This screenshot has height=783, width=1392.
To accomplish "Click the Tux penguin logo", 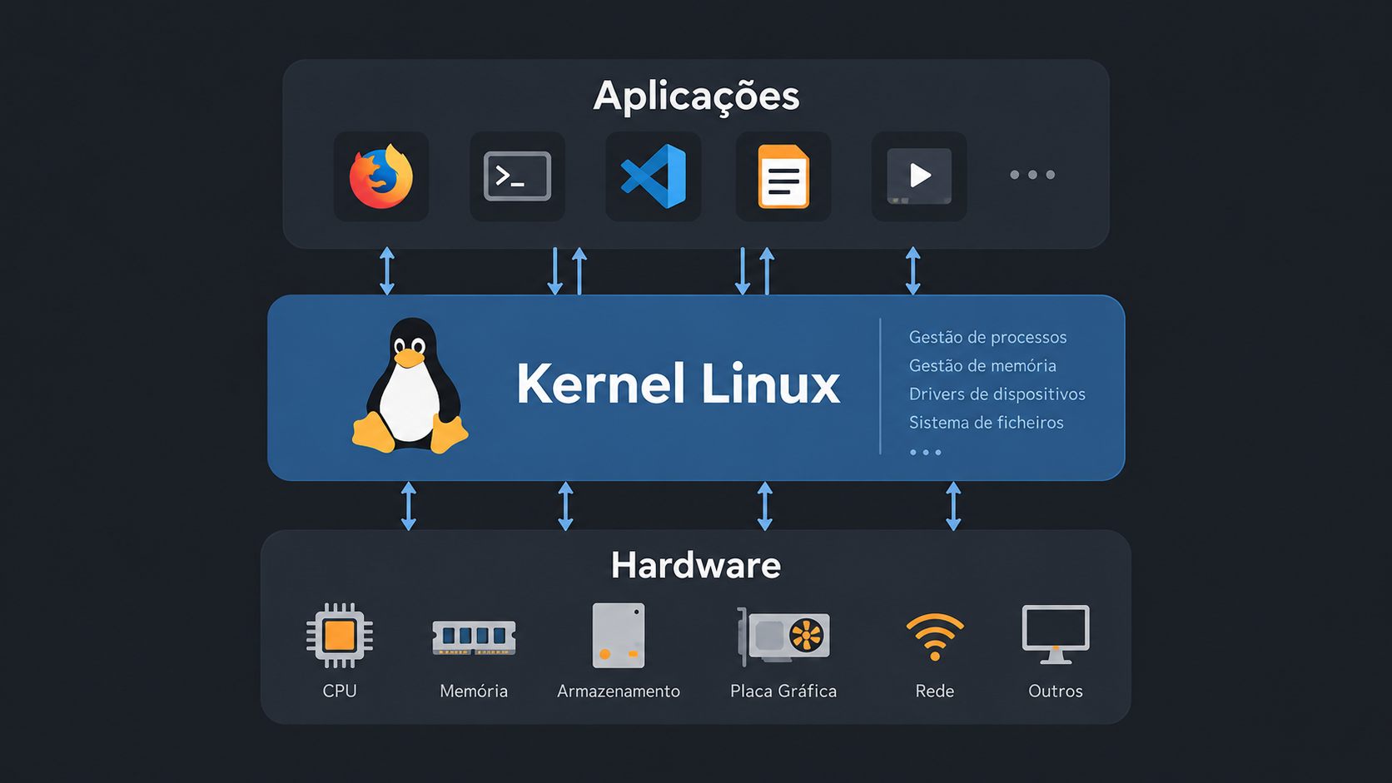I will pyautogui.click(x=410, y=385).
